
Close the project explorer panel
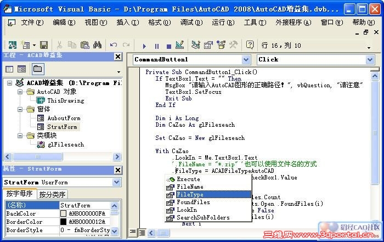(x=118, y=57)
